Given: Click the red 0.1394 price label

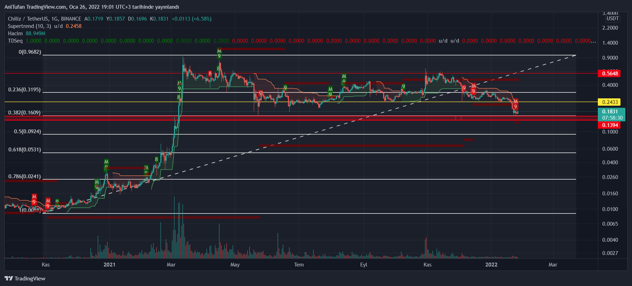Looking at the screenshot, I should tap(609, 125).
